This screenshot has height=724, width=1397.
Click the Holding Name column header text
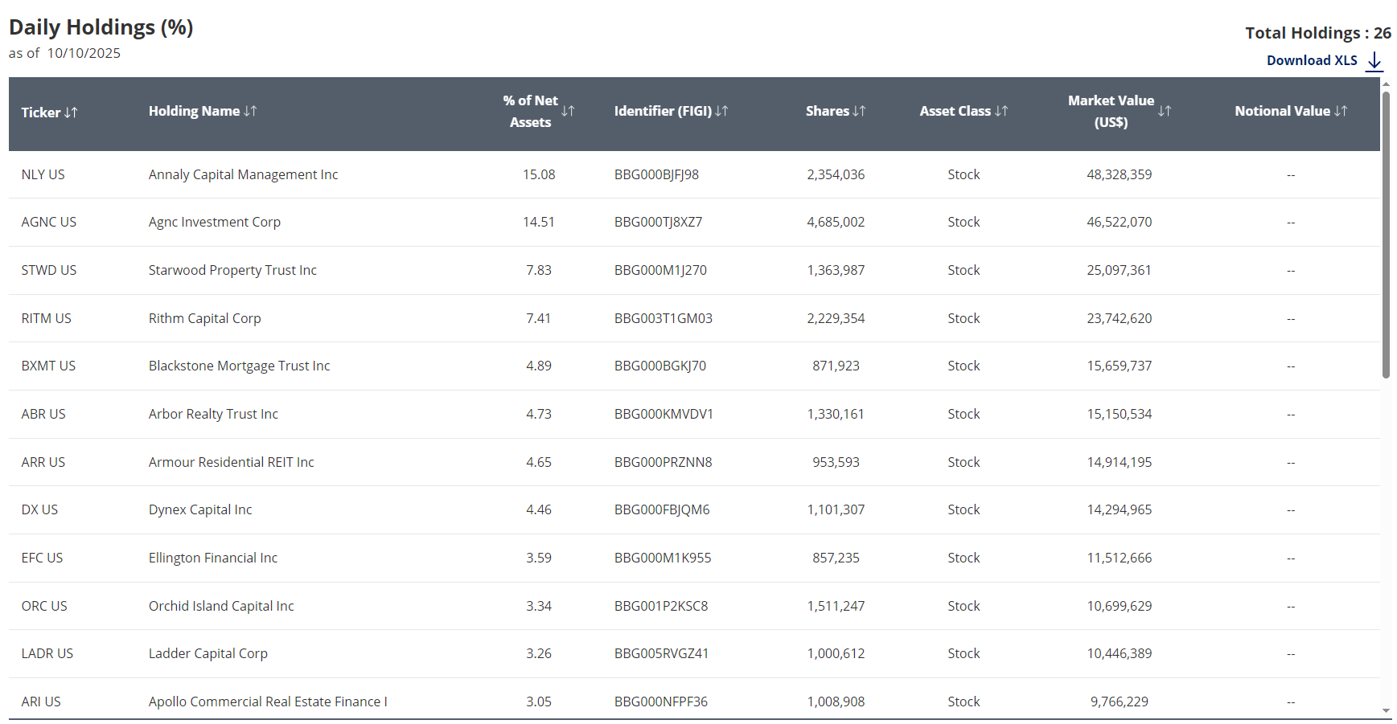[x=194, y=111]
